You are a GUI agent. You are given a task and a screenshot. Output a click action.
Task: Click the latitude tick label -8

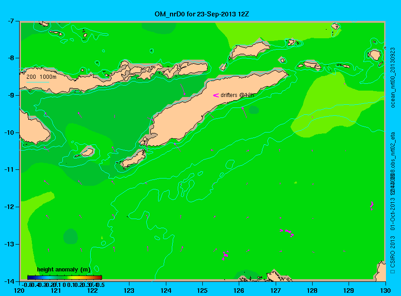(x=10, y=58)
